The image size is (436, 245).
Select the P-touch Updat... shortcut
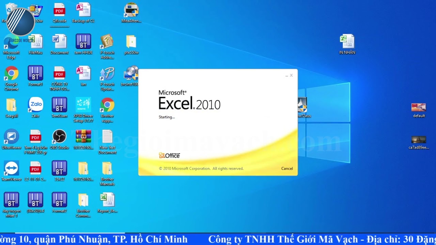tap(107, 79)
